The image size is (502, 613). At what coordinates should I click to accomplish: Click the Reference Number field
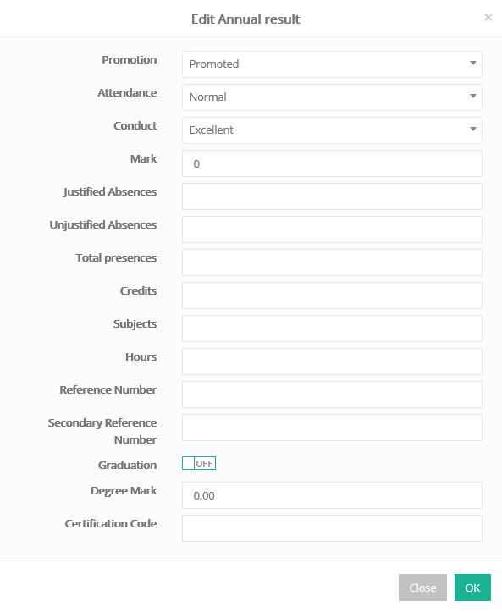(332, 395)
